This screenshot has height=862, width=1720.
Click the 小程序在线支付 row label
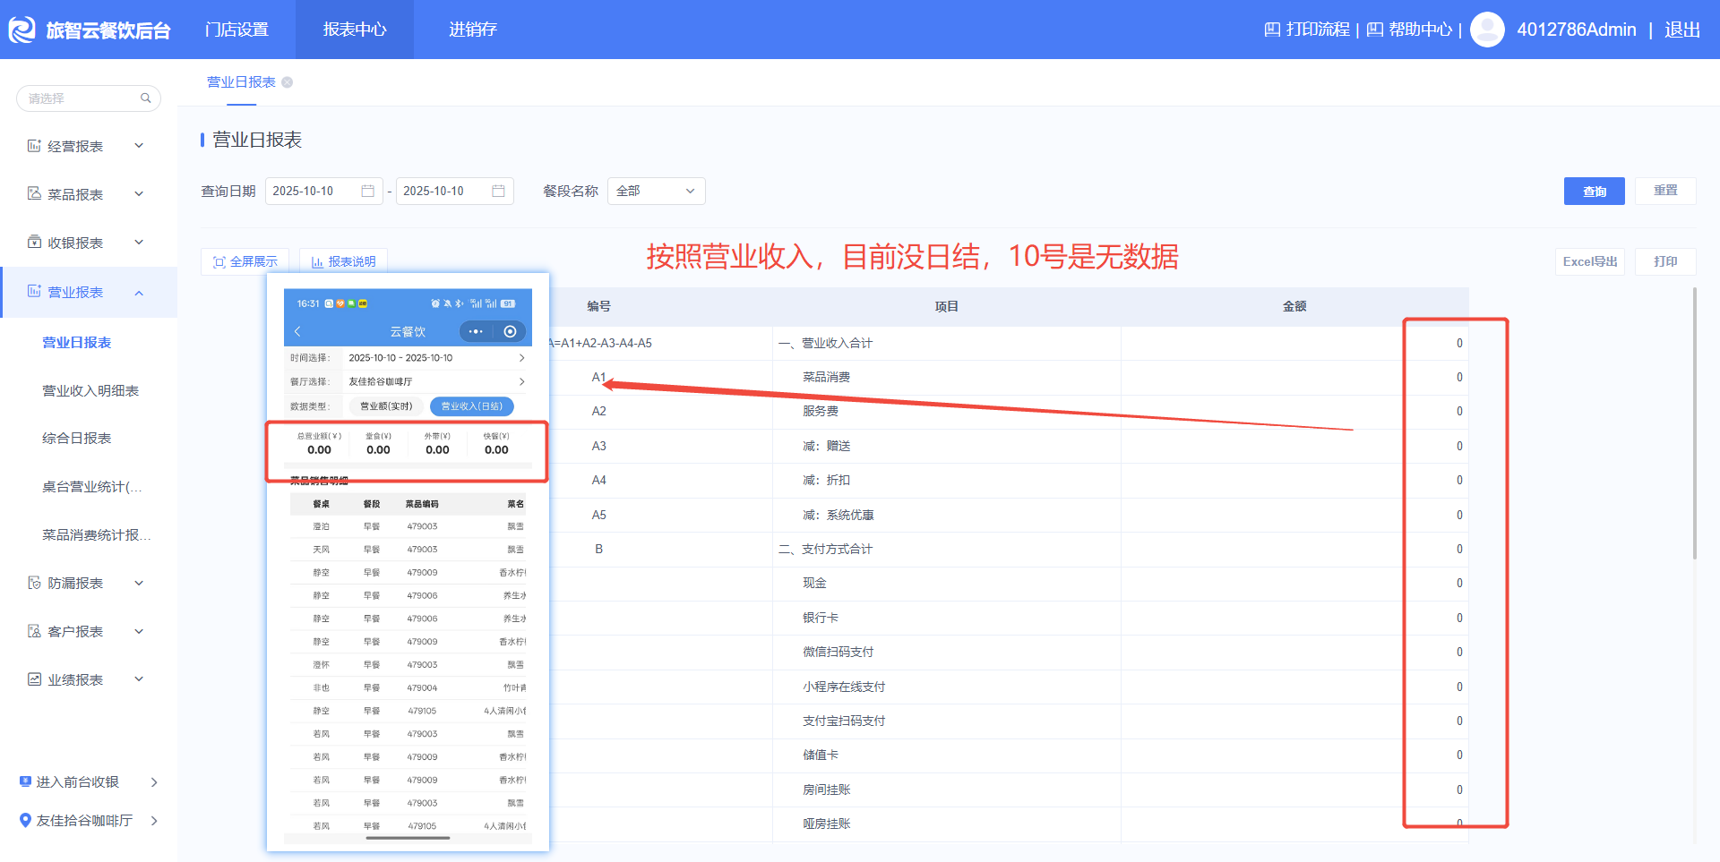click(844, 687)
